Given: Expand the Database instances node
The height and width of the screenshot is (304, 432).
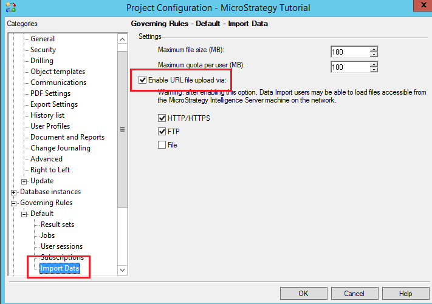Looking at the screenshot, I should (13, 192).
